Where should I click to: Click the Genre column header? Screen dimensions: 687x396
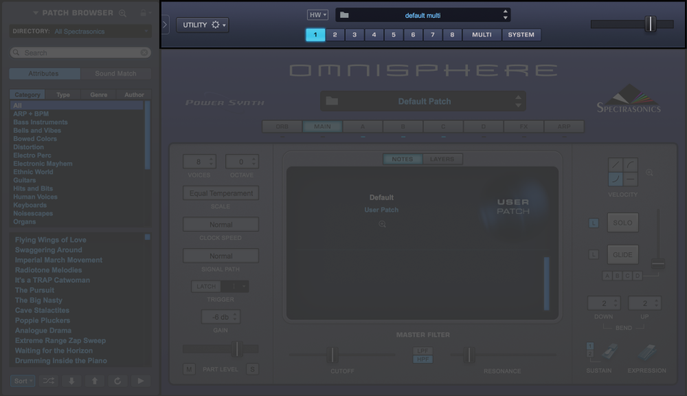[x=98, y=95]
